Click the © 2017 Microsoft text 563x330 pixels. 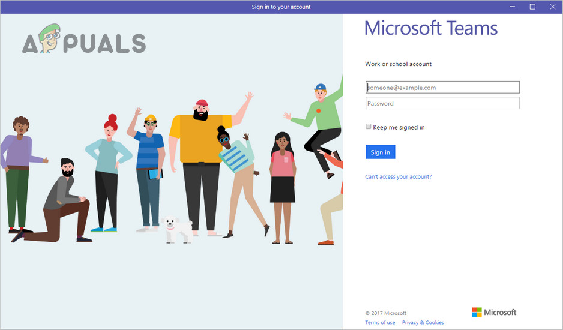pos(385,313)
